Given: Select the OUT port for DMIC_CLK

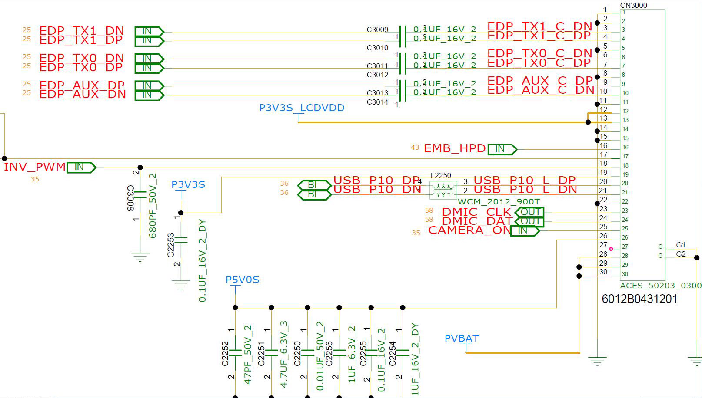Looking at the screenshot, I should [x=529, y=212].
